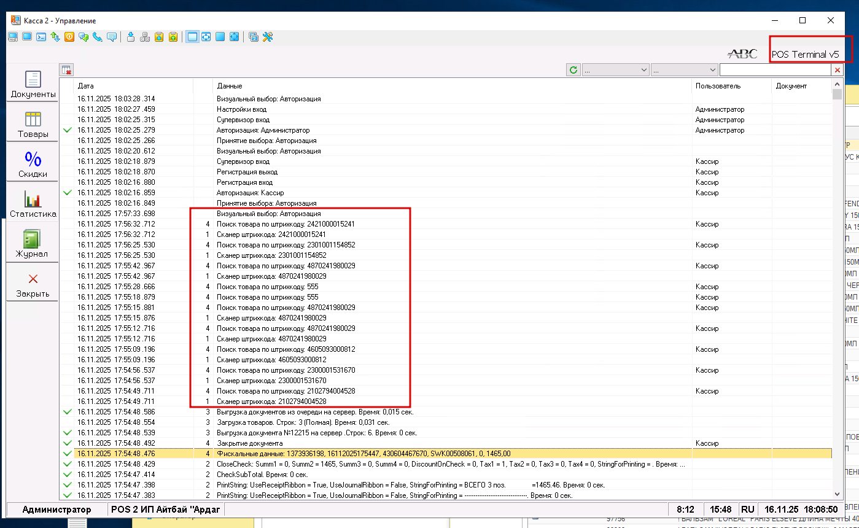Image resolution: width=859 pixels, height=528 pixels.
Task: Open the Статистика section
Action: tap(33, 204)
